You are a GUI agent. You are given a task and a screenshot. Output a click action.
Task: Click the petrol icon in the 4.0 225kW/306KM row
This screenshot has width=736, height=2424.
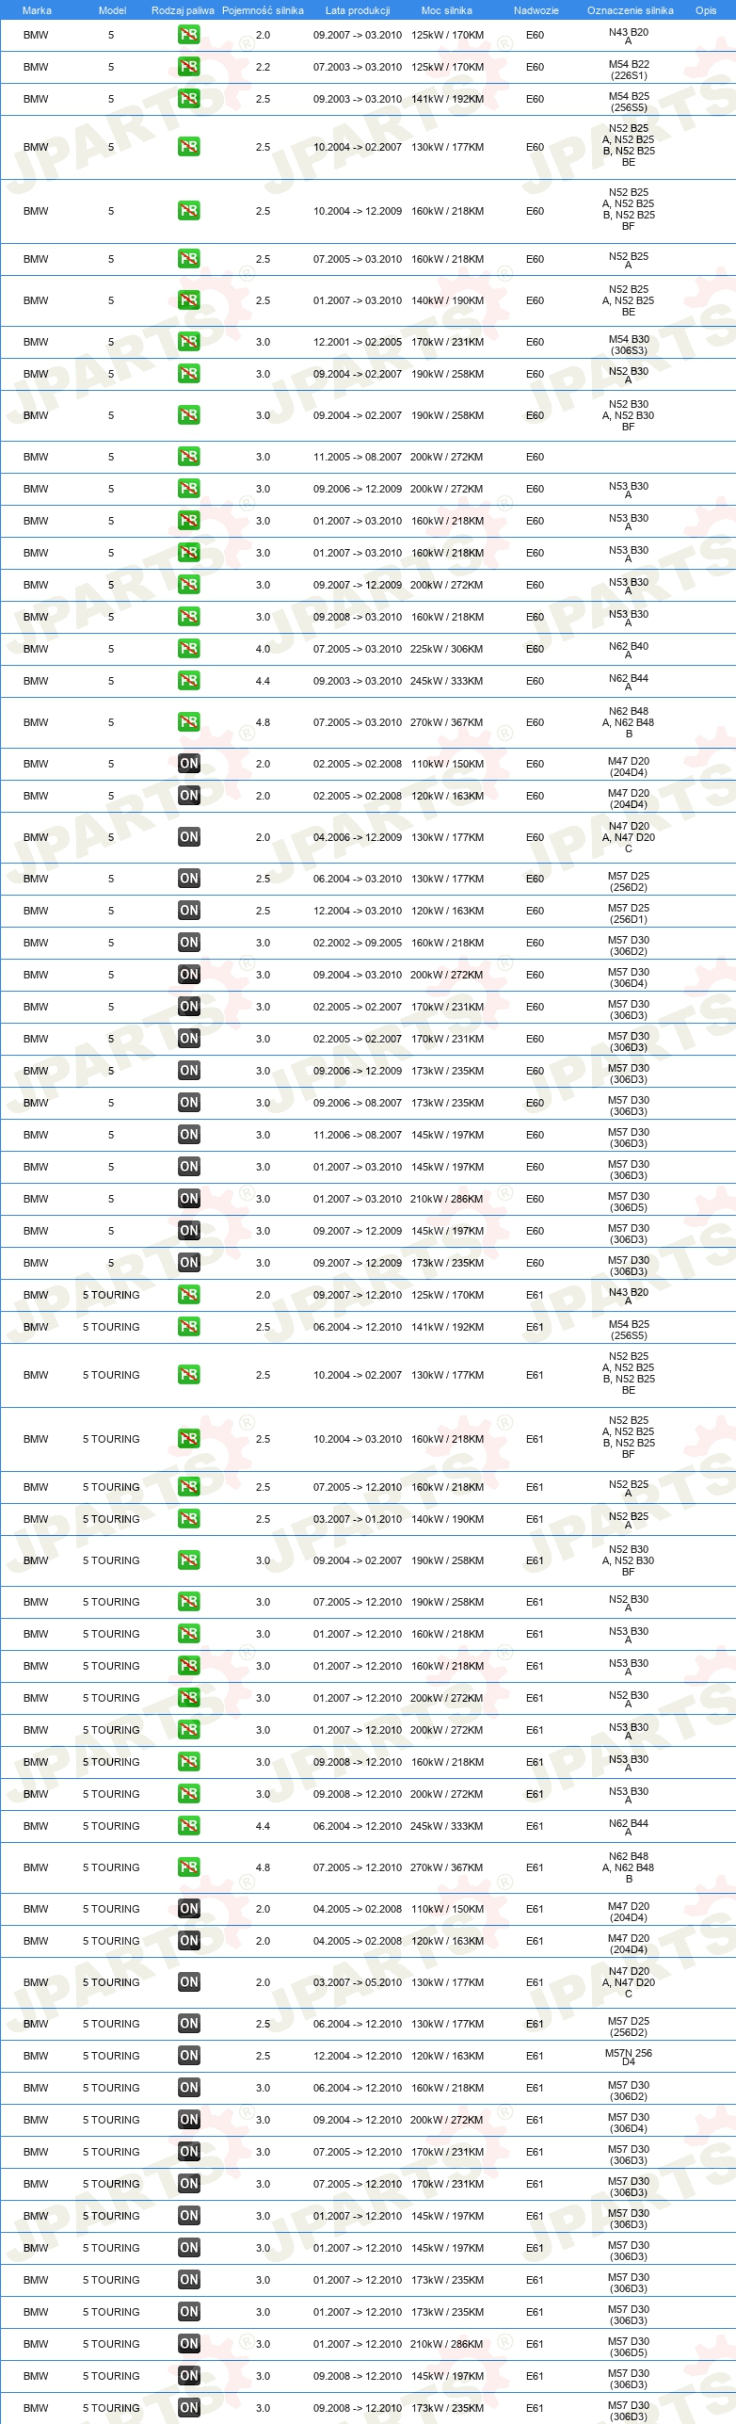[188, 649]
